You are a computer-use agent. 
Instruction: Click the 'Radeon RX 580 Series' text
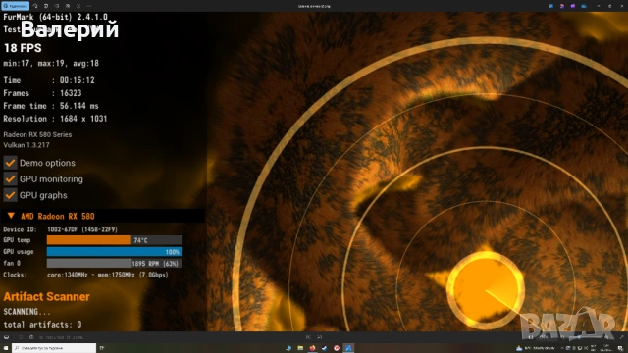click(37, 135)
